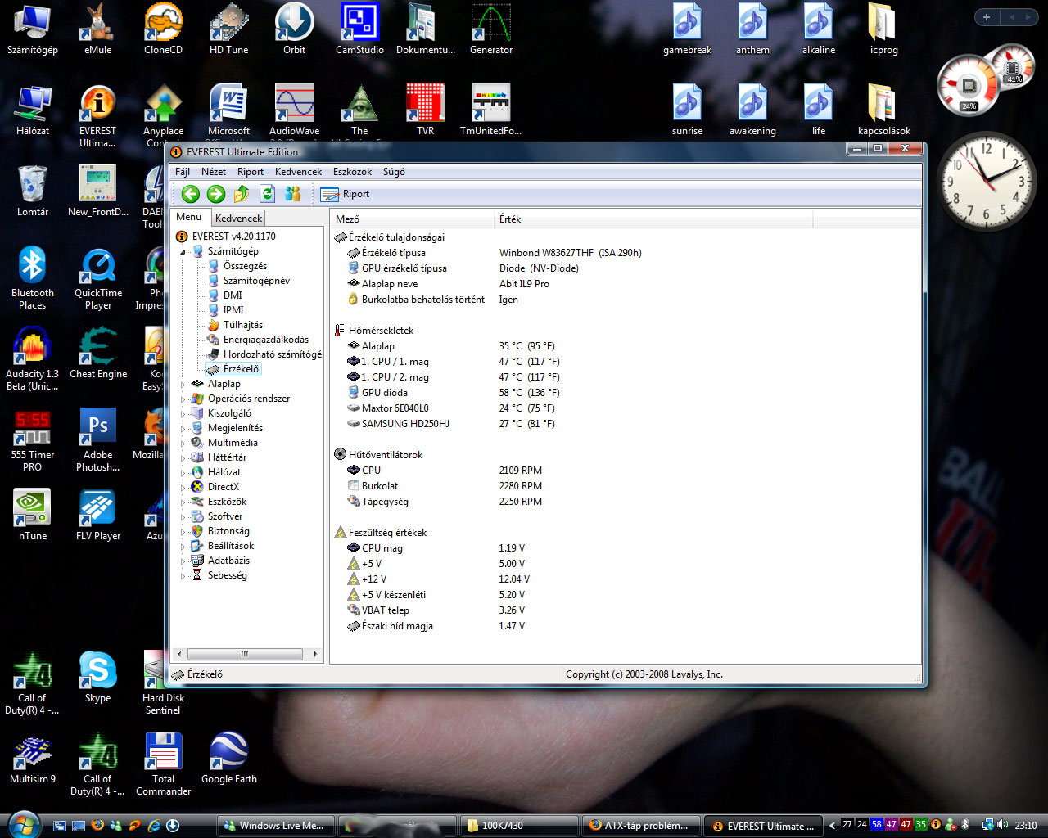Expand the Alaplap tree node
Screen dimensions: 1048x838
coord(183,385)
